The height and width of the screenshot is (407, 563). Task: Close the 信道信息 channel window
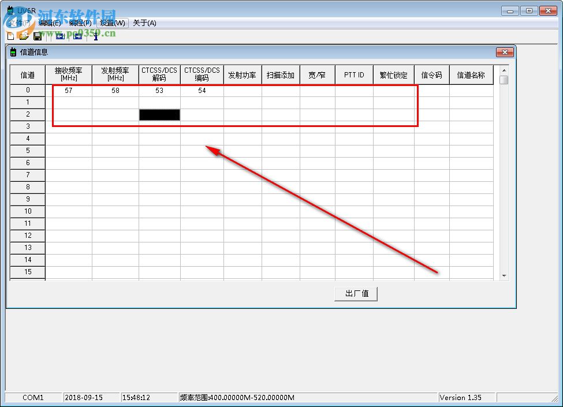coord(505,52)
